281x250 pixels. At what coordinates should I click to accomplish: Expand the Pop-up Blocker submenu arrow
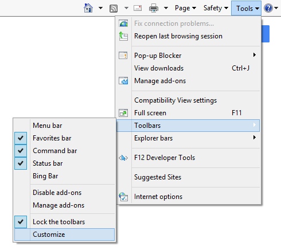[x=255, y=55]
